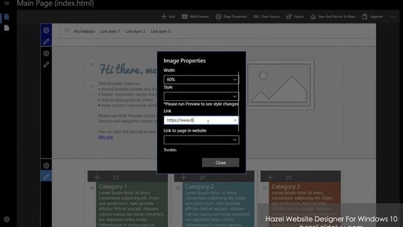Click the Close button in dialog
The height and width of the screenshot is (227, 403).
coord(220,163)
